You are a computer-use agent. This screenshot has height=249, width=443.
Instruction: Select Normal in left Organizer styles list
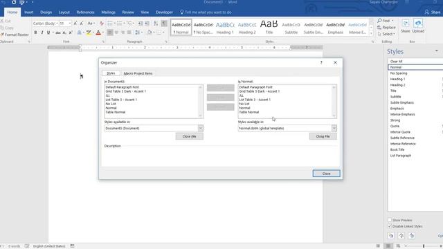(111, 108)
